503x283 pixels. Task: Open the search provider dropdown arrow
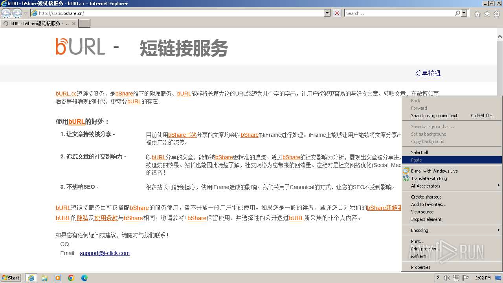pos(464,13)
